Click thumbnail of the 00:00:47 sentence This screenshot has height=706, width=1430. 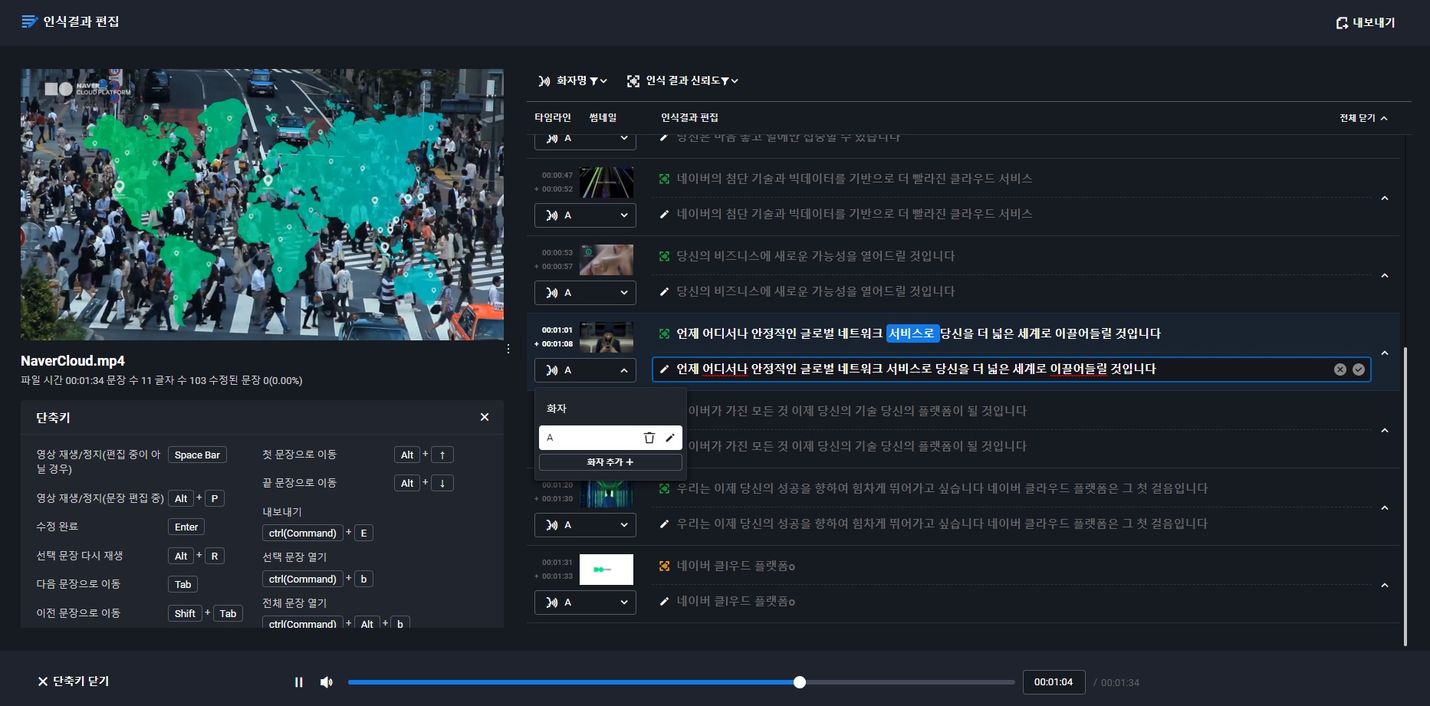(607, 182)
